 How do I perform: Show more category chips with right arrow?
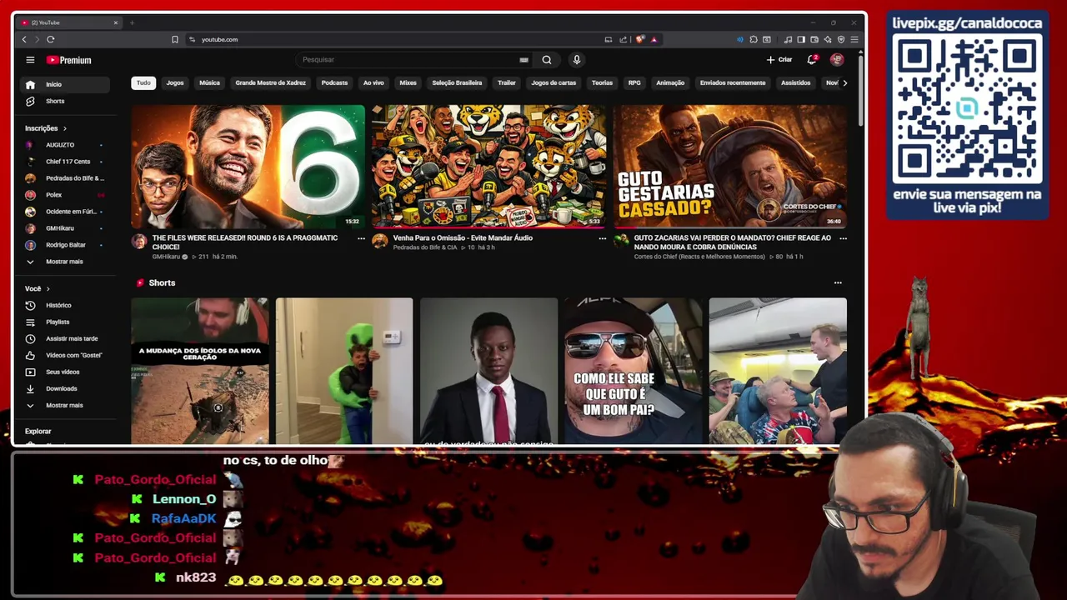(x=844, y=82)
